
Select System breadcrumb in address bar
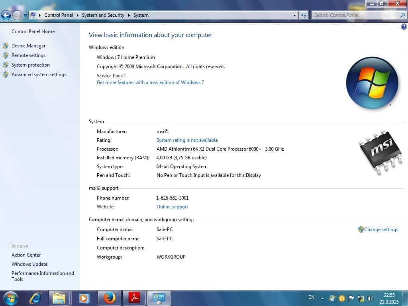pos(141,15)
